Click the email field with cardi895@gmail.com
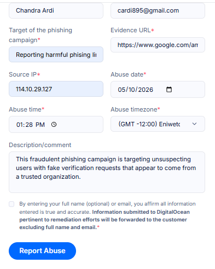Screen dimensions: 215x269 point(158,10)
